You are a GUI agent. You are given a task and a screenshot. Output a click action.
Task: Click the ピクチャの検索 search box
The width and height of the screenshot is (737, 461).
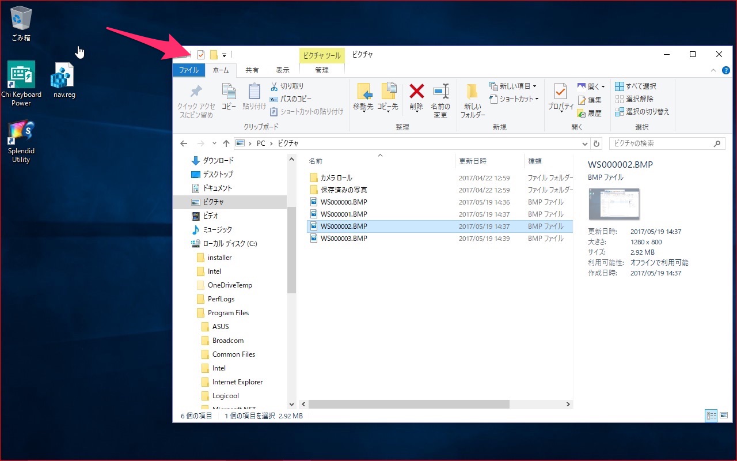(667, 143)
